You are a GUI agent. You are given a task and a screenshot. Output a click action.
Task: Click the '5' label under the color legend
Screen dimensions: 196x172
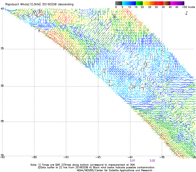[x=122, y=7]
